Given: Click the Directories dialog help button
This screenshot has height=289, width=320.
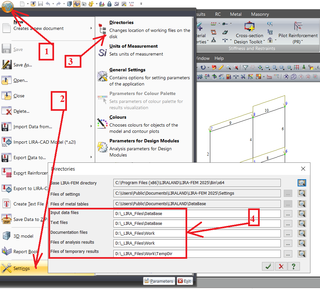Looking at the screenshot, I should click(294, 266).
